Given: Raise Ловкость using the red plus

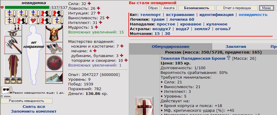Looking at the screenshot, I should pyautogui.click(x=98, y=8).
